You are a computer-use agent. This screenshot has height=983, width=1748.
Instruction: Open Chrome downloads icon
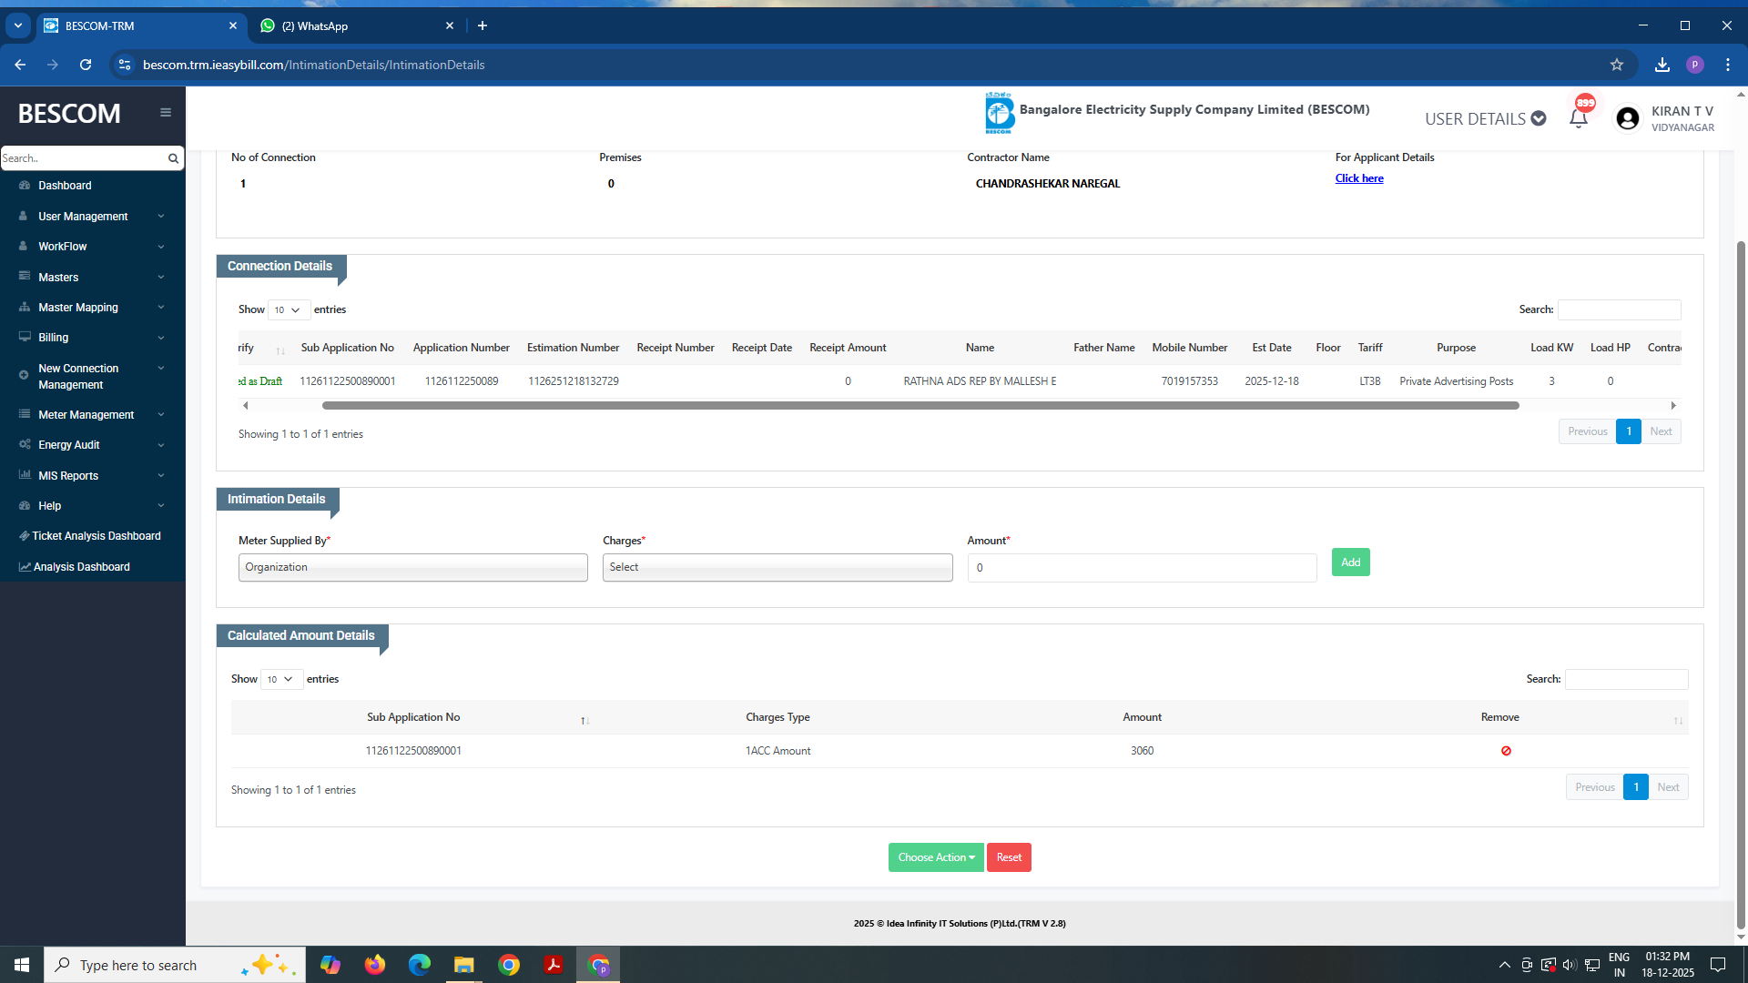click(1662, 65)
